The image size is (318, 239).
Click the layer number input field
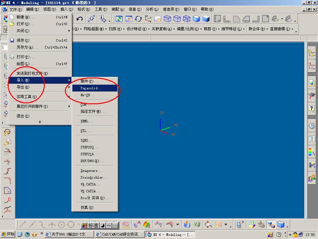coord(4,48)
